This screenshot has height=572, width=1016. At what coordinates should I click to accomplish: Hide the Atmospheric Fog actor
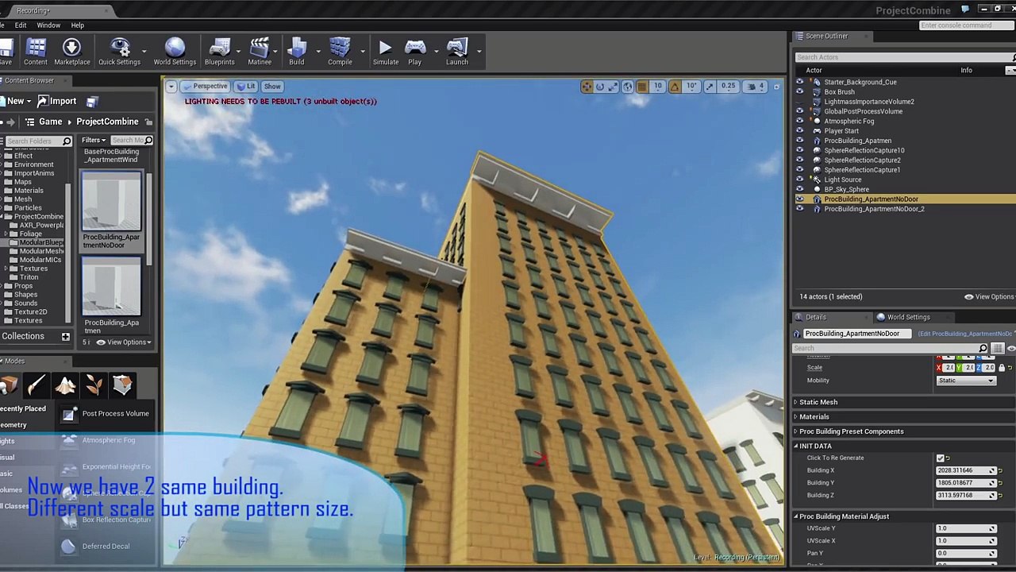pyautogui.click(x=799, y=122)
